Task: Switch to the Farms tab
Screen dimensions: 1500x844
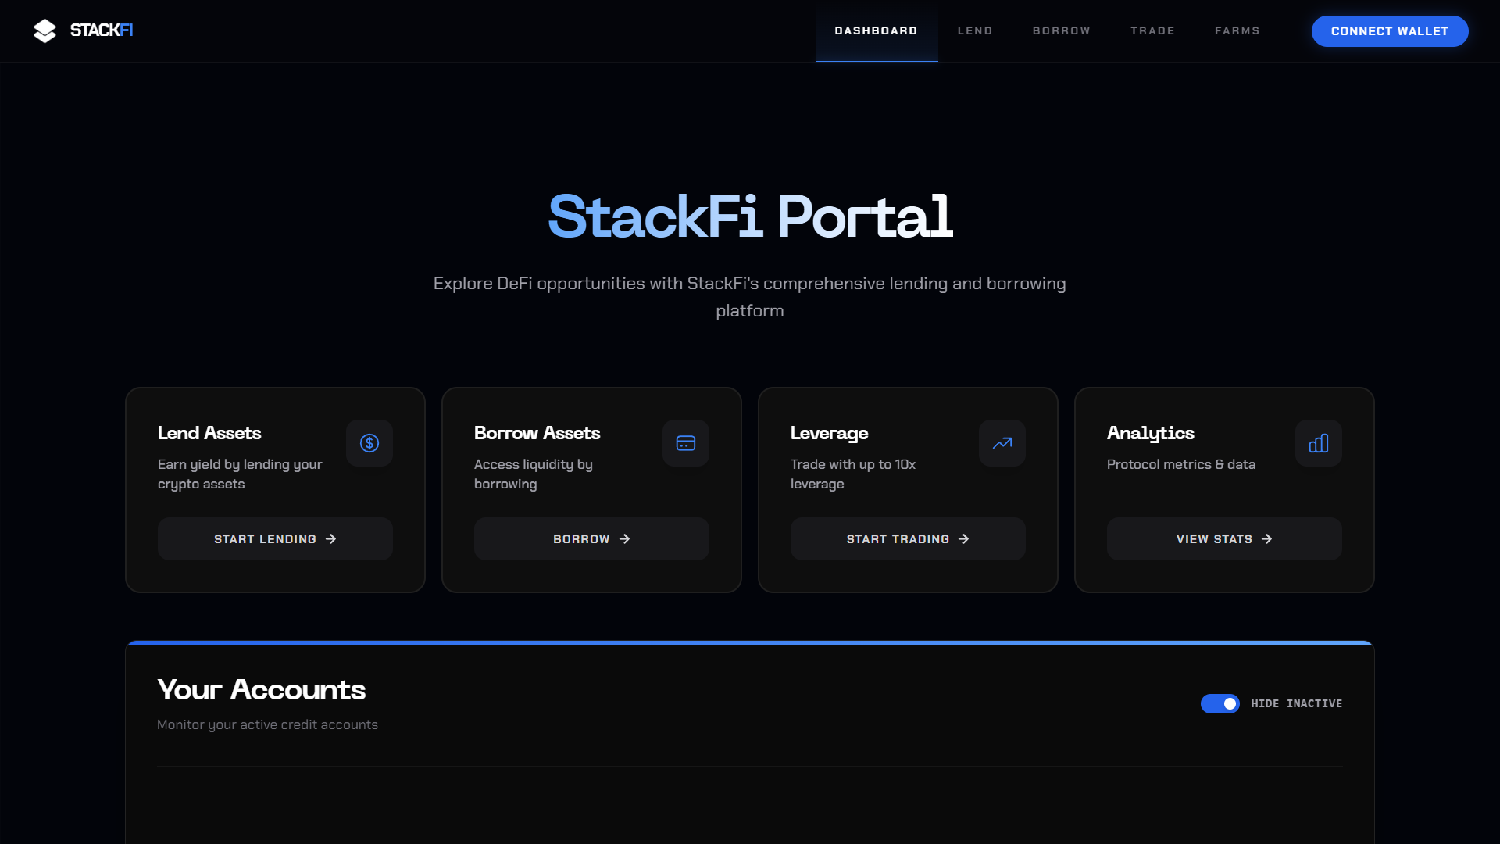Action: pyautogui.click(x=1237, y=30)
